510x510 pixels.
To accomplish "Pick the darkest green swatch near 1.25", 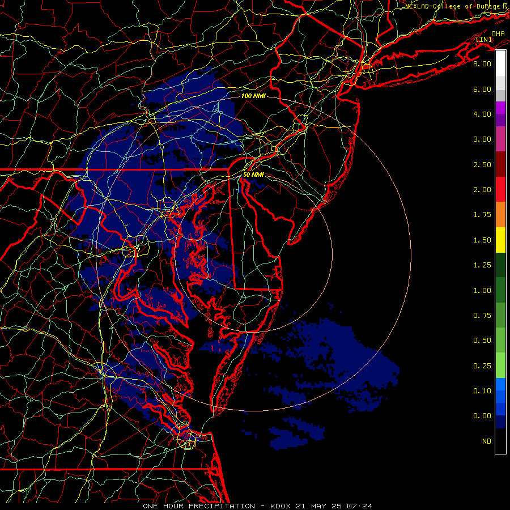I will pyautogui.click(x=500, y=265).
